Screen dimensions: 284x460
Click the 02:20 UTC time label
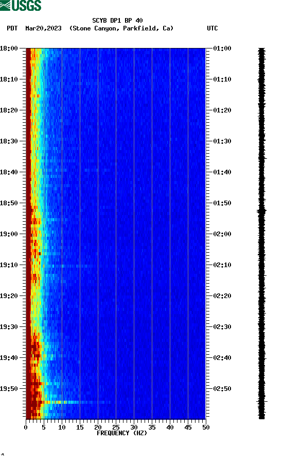coord(222,295)
